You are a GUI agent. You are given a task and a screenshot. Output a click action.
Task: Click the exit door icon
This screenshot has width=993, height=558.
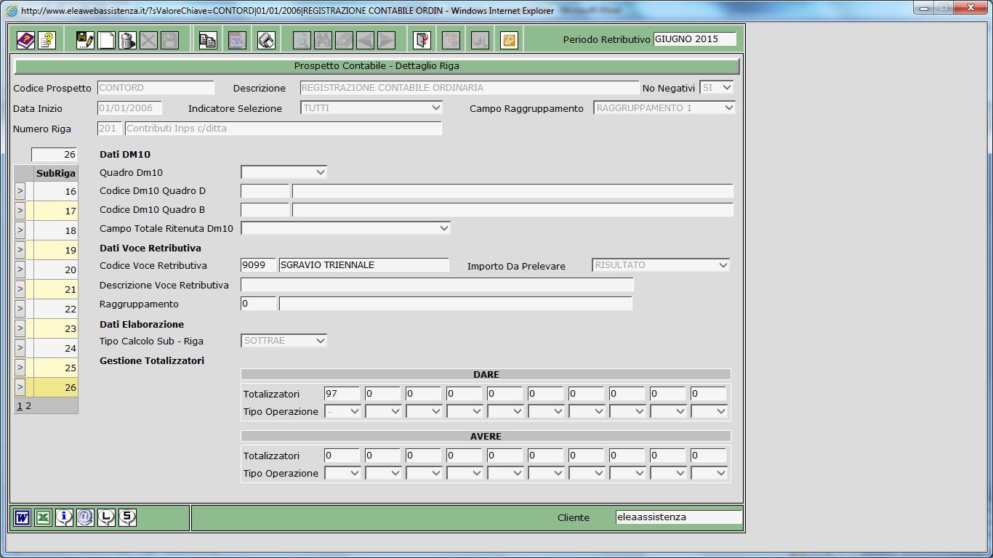pos(422,40)
